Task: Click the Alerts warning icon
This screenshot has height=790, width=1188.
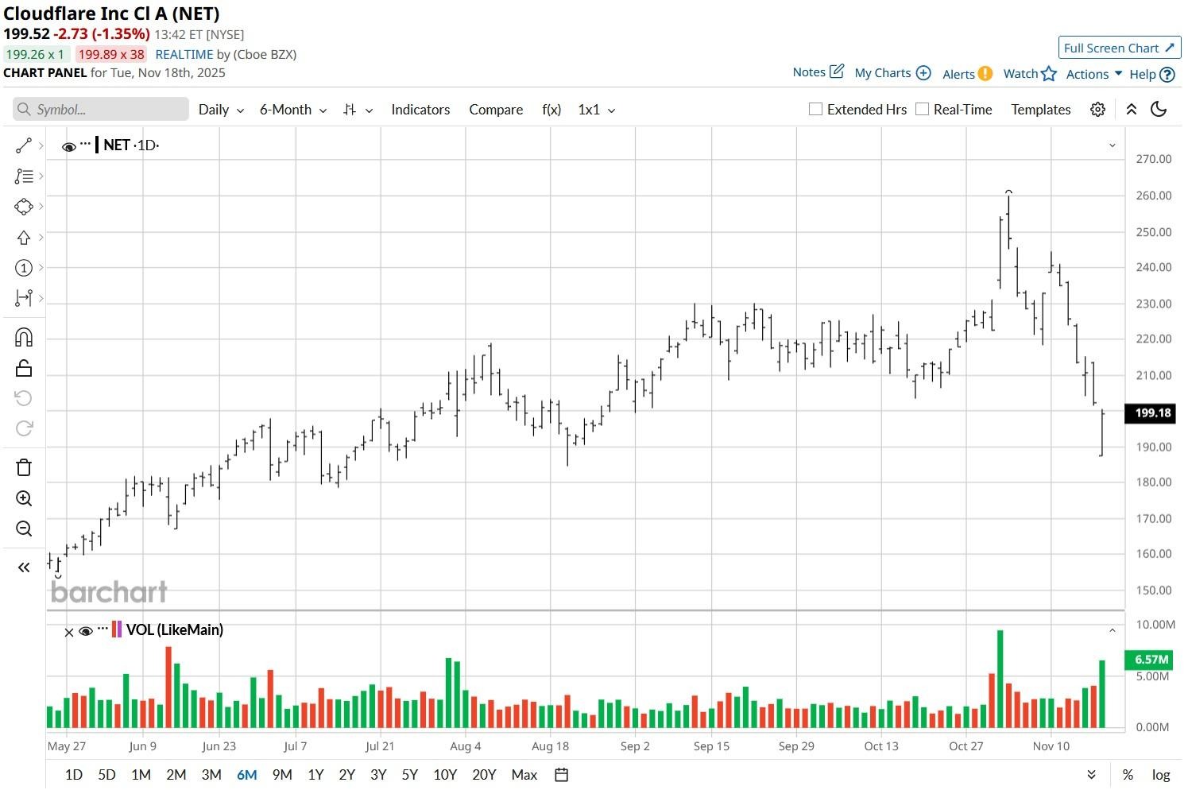Action: pos(985,73)
